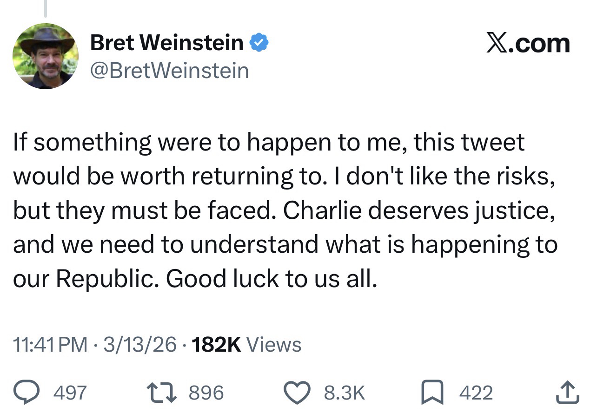Image resolution: width=597 pixels, height=413 pixels.
Task: Click the 3/13/26 date
Action: pos(140,345)
